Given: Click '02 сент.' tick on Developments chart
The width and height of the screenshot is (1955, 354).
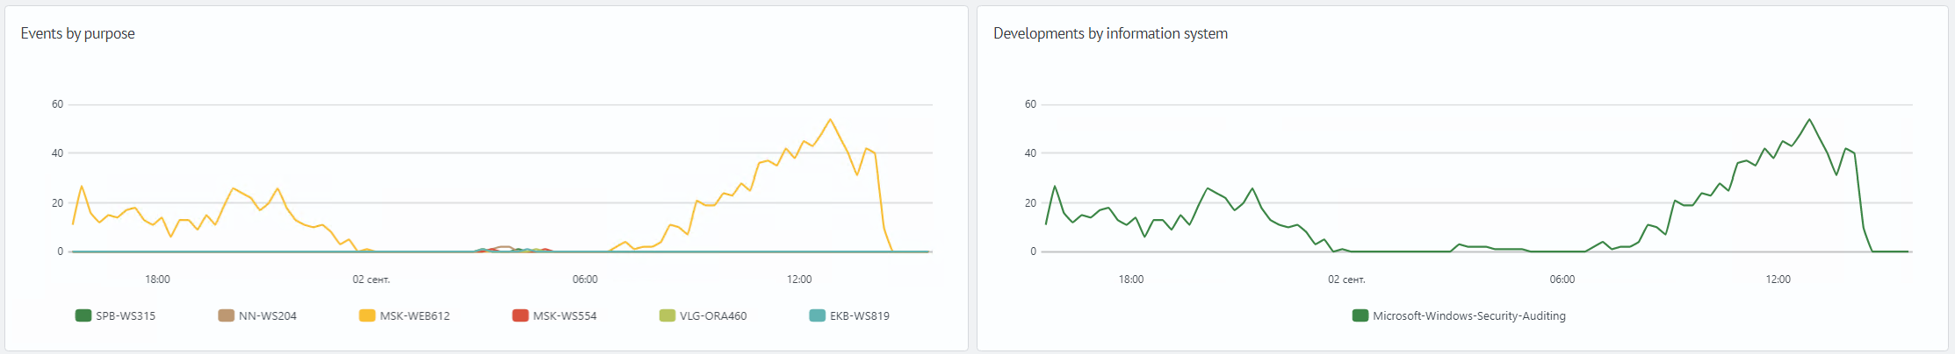Looking at the screenshot, I should (x=1346, y=280).
